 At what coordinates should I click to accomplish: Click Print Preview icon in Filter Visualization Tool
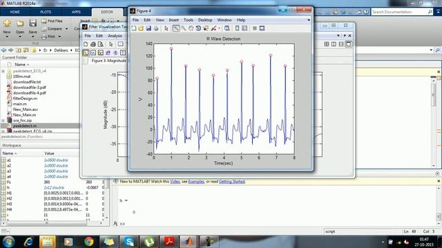coord(100,44)
